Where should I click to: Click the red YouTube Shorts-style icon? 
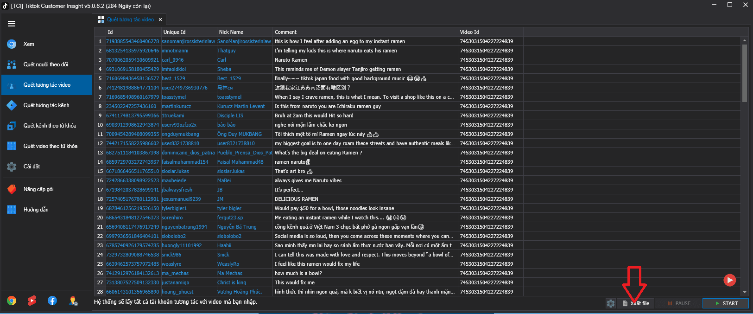click(32, 301)
